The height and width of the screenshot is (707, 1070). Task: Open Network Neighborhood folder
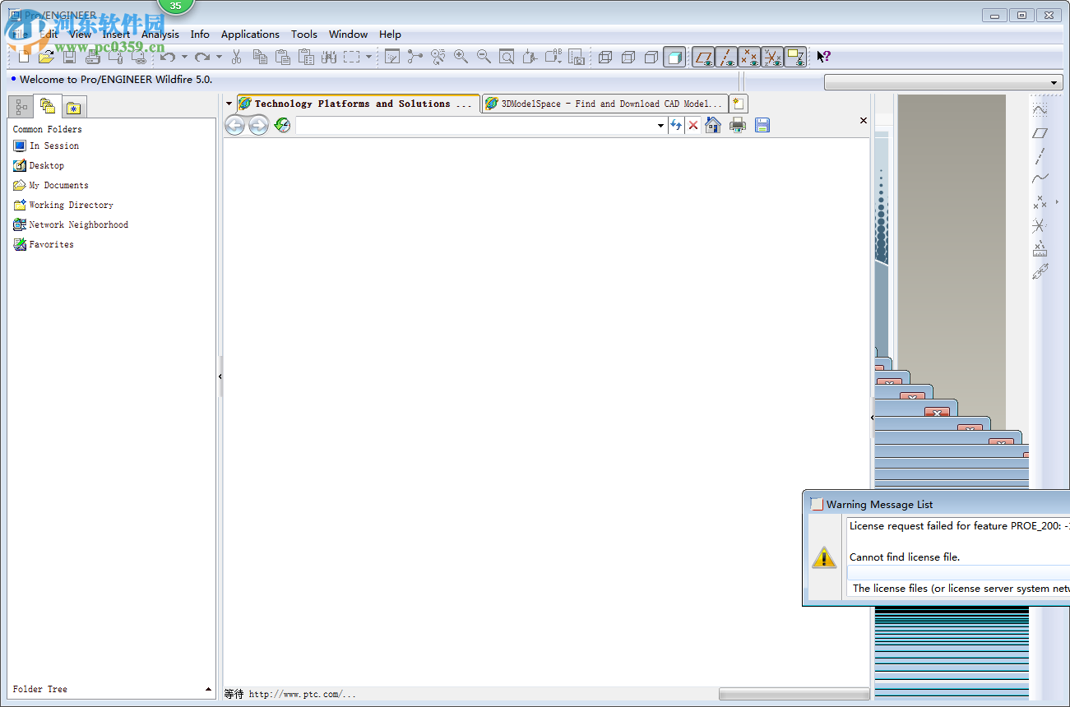71,224
